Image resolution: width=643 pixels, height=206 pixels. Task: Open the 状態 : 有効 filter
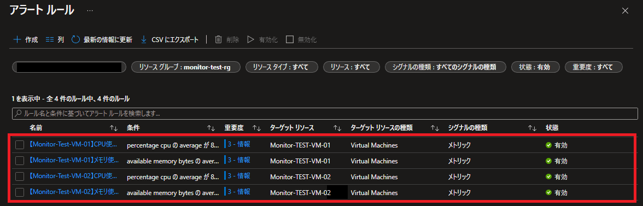pos(536,67)
